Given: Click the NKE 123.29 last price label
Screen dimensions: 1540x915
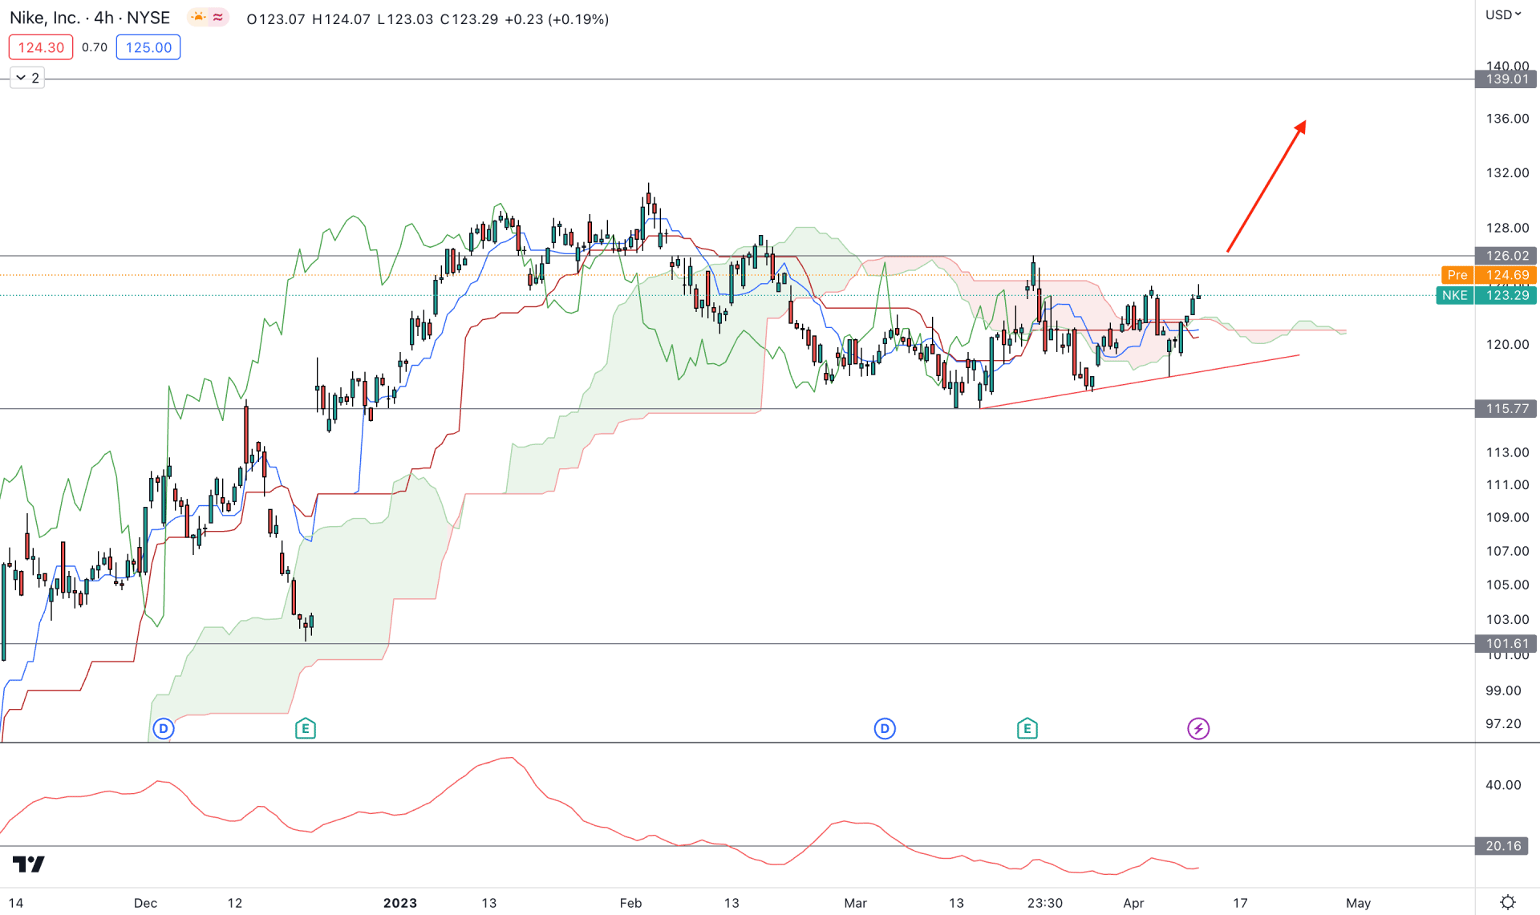Looking at the screenshot, I should pyautogui.click(x=1486, y=295).
